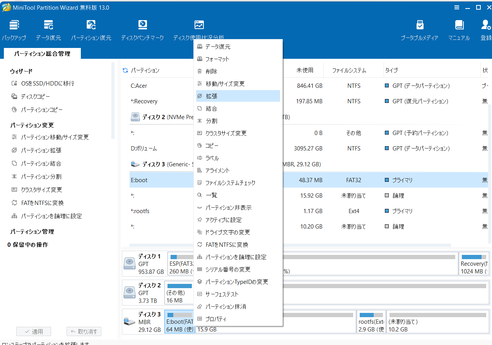
Task: Click FATをNTFSに変換 in the left sidebar
Action: click(42, 203)
